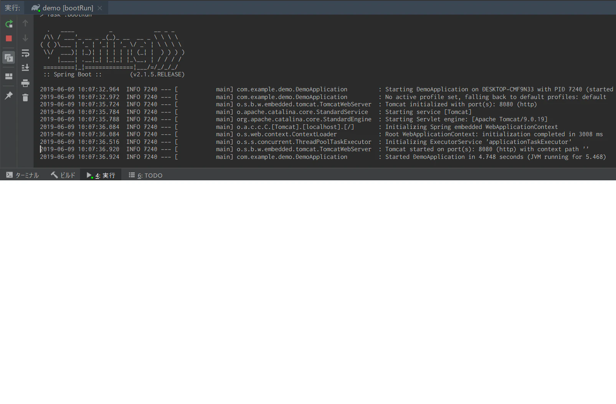Image resolution: width=616 pixels, height=404 pixels.
Task: Clear all console output with trash icon
Action: 25,98
